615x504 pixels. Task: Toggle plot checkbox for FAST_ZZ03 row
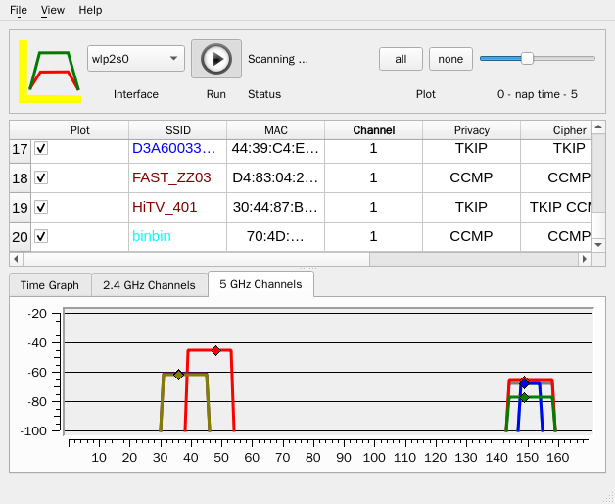(41, 178)
